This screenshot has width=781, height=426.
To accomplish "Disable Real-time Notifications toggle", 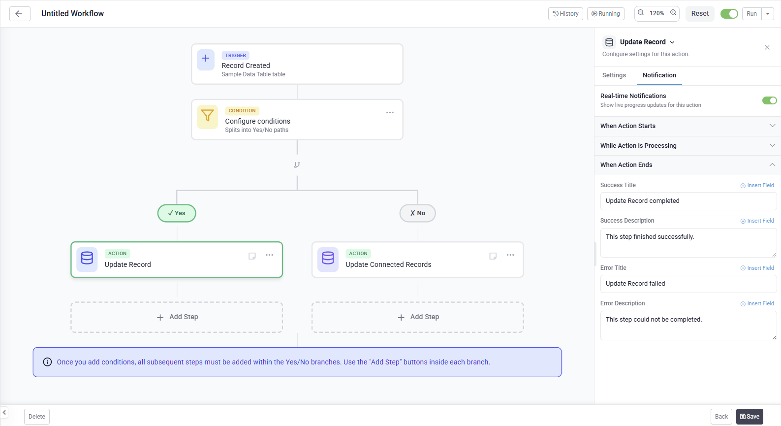I will (769, 100).
